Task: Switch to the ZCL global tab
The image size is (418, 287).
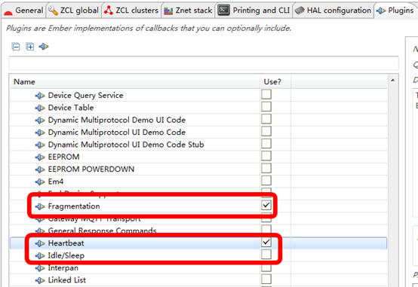Action: click(73, 11)
